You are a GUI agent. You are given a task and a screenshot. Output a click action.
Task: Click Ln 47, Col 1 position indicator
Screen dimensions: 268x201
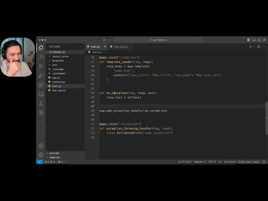click(185, 162)
